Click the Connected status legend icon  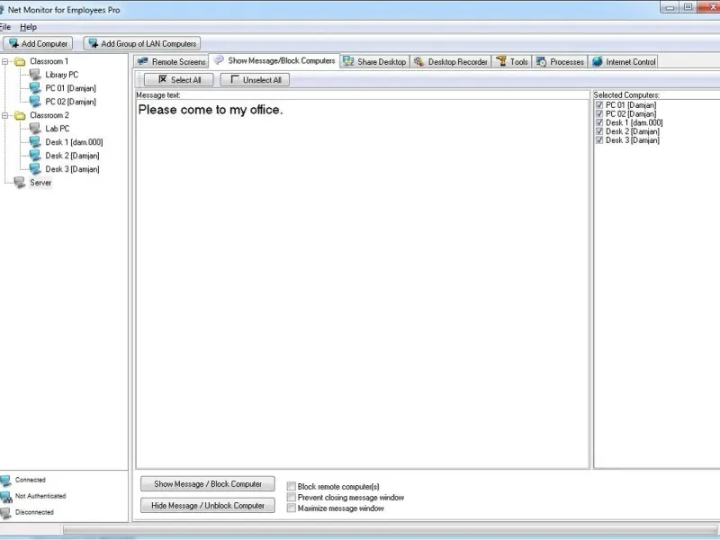pos(5,481)
